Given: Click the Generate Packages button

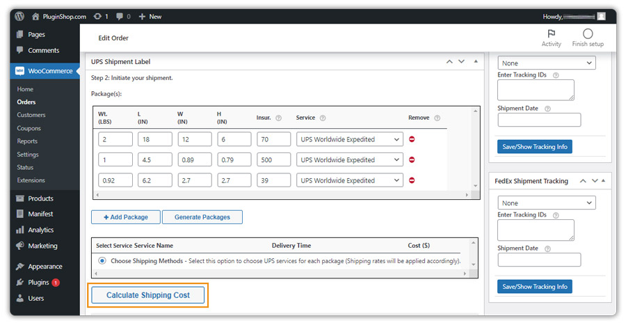Looking at the screenshot, I should [x=202, y=217].
